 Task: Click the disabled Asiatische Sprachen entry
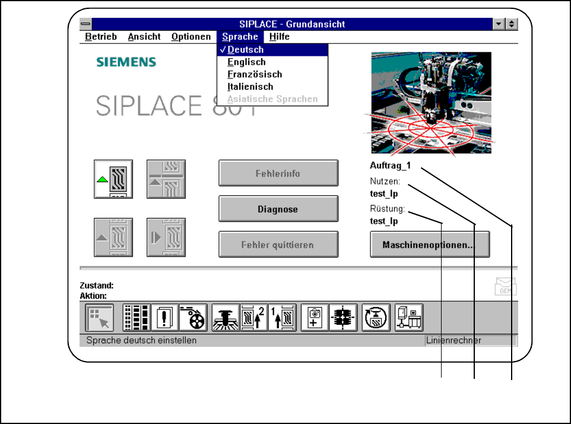[x=272, y=99]
